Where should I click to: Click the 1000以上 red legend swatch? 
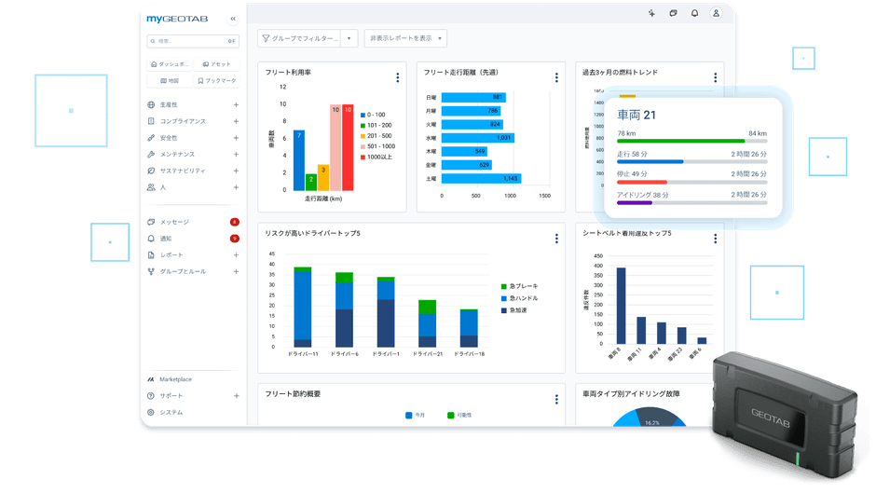pyautogui.click(x=363, y=157)
